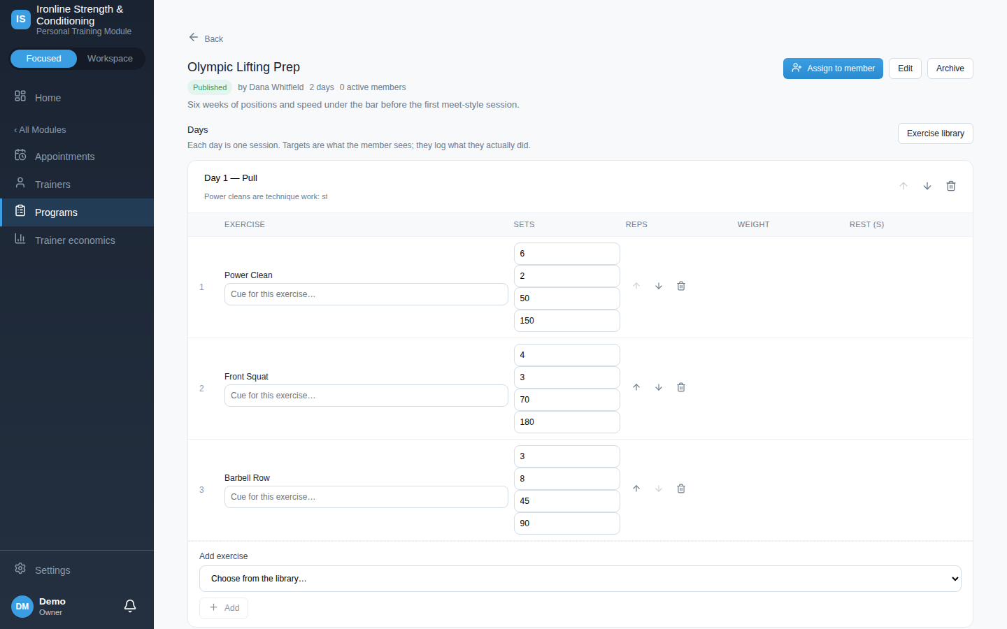Open Trainer economics
Viewport: 1007px width, 629px height.
point(77,240)
